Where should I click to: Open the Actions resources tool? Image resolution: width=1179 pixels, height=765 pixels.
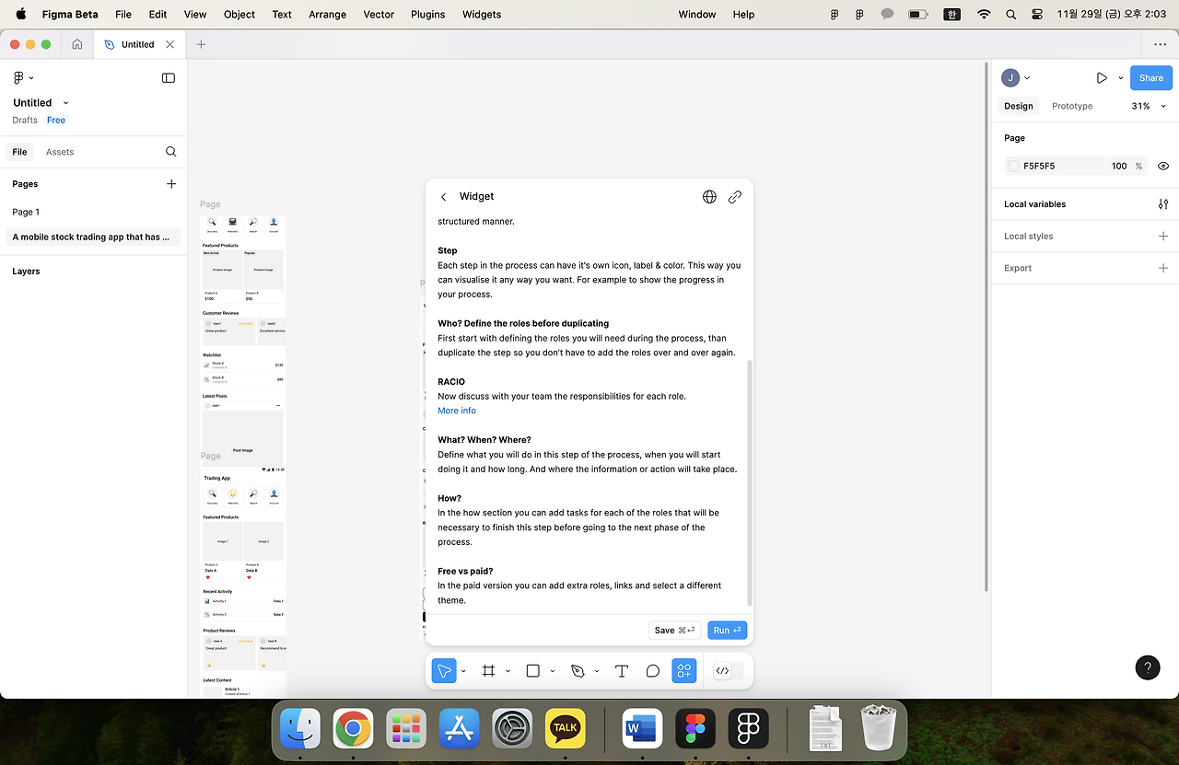point(683,671)
